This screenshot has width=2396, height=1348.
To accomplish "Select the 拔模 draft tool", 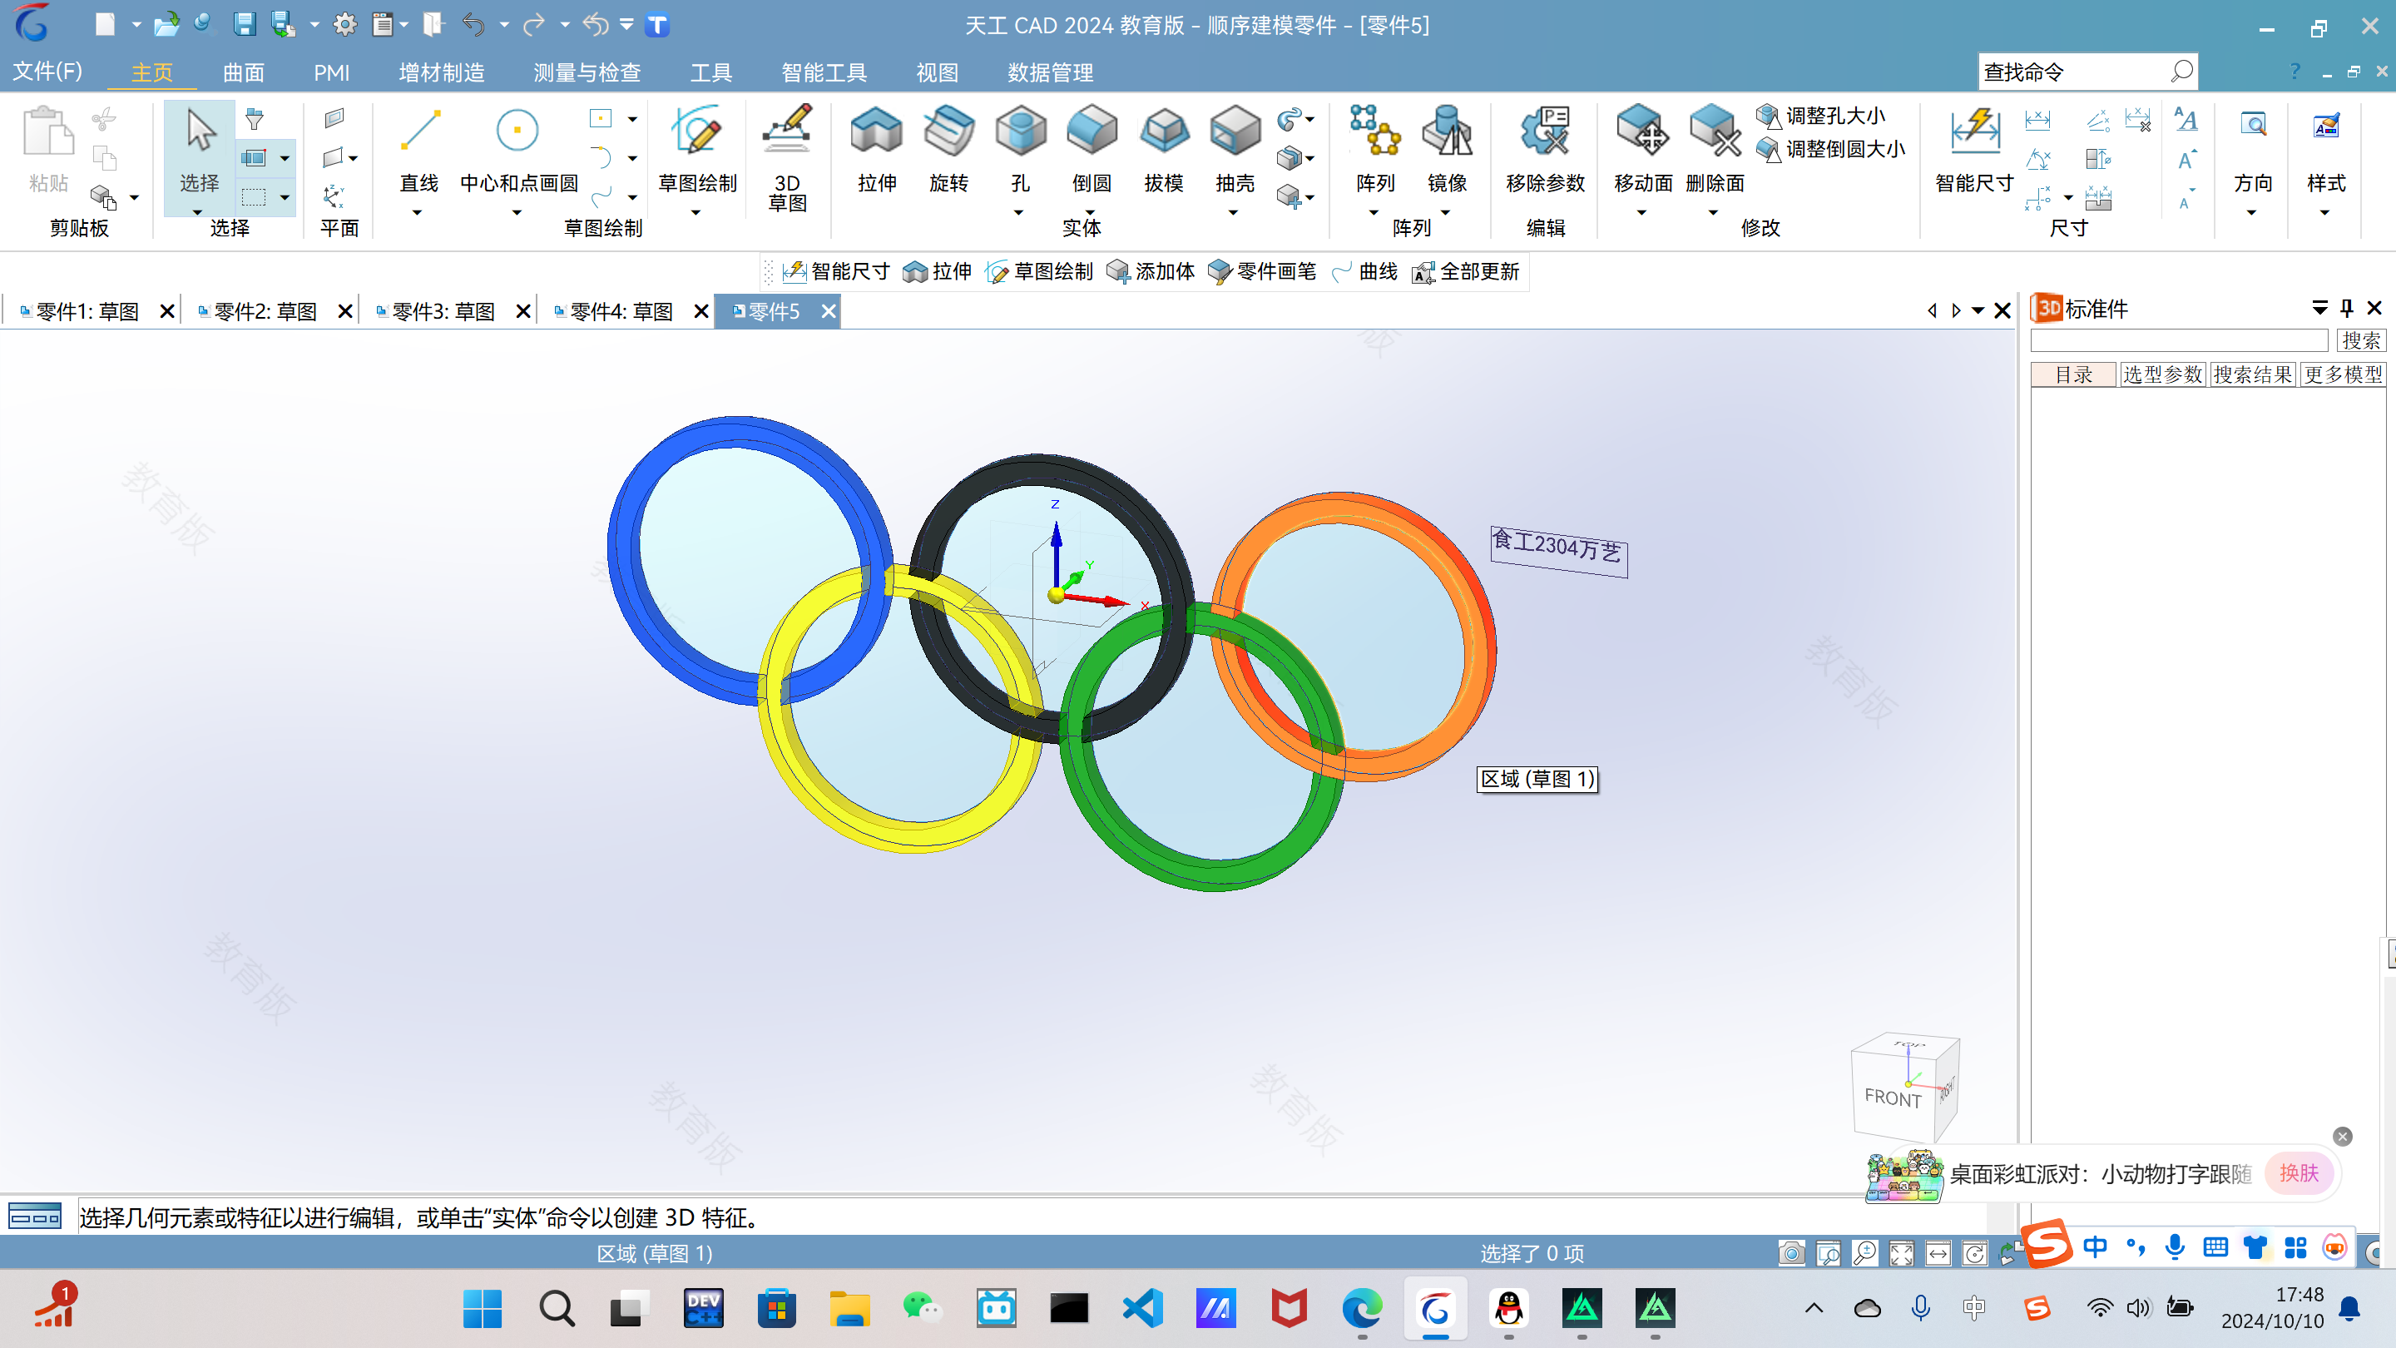I will coord(1163,149).
